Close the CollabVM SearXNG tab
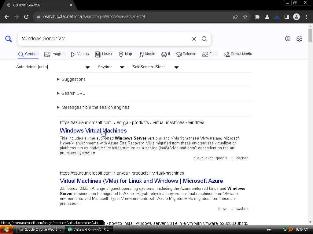 click(x=71, y=5)
